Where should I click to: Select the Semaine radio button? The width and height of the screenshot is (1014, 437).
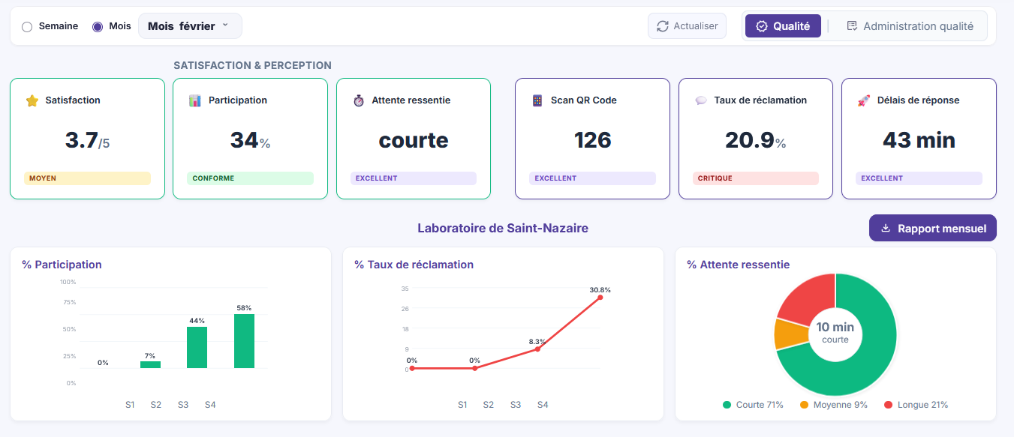coord(28,25)
